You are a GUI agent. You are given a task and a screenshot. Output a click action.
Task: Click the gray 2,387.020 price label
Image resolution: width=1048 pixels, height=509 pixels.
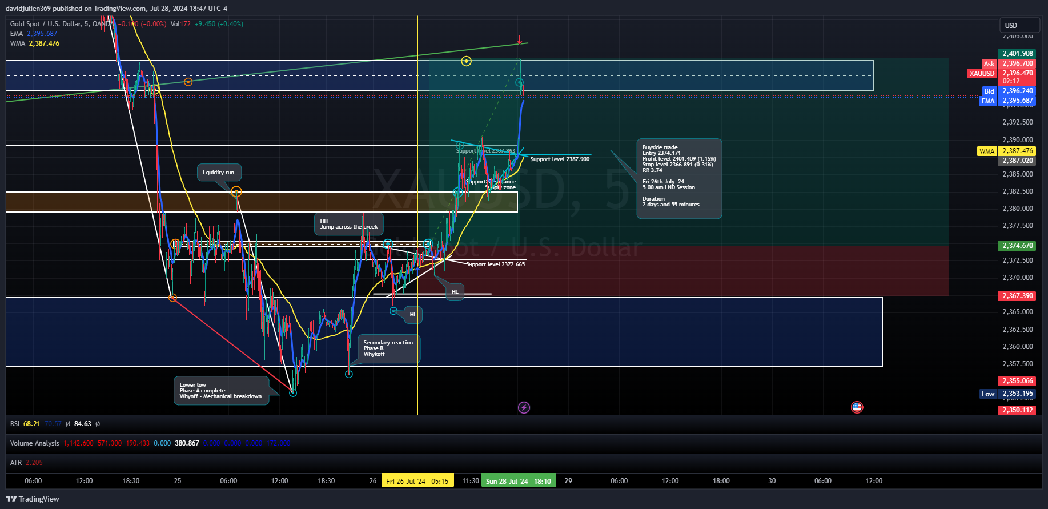[1018, 161]
